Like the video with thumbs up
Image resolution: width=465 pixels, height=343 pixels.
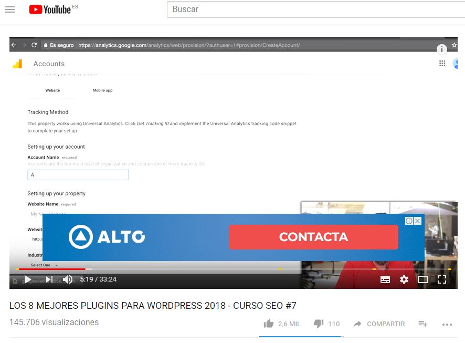269,324
